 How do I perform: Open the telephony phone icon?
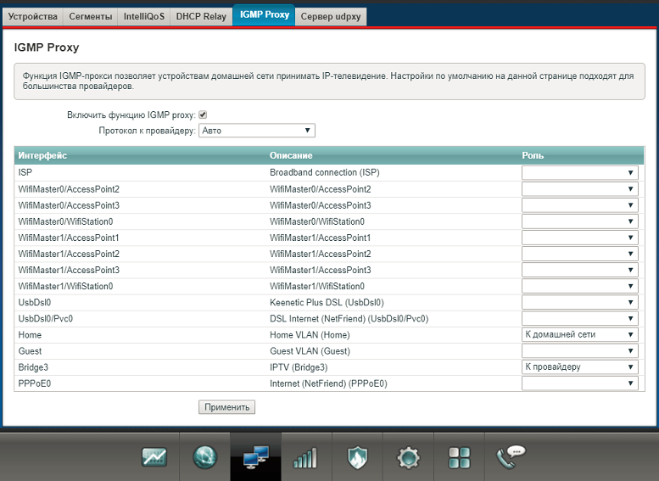[511, 456]
